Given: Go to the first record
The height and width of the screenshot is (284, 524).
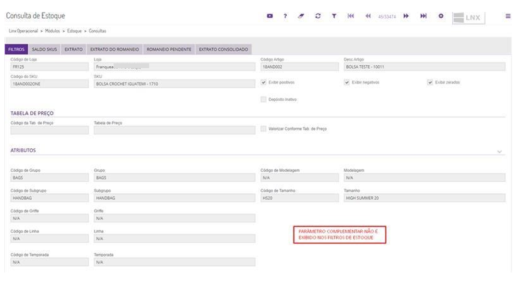Looking at the screenshot, I should (351, 16).
